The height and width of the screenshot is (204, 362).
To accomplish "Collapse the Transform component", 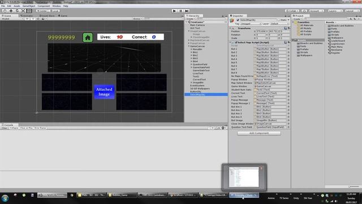I will coord(230,28).
